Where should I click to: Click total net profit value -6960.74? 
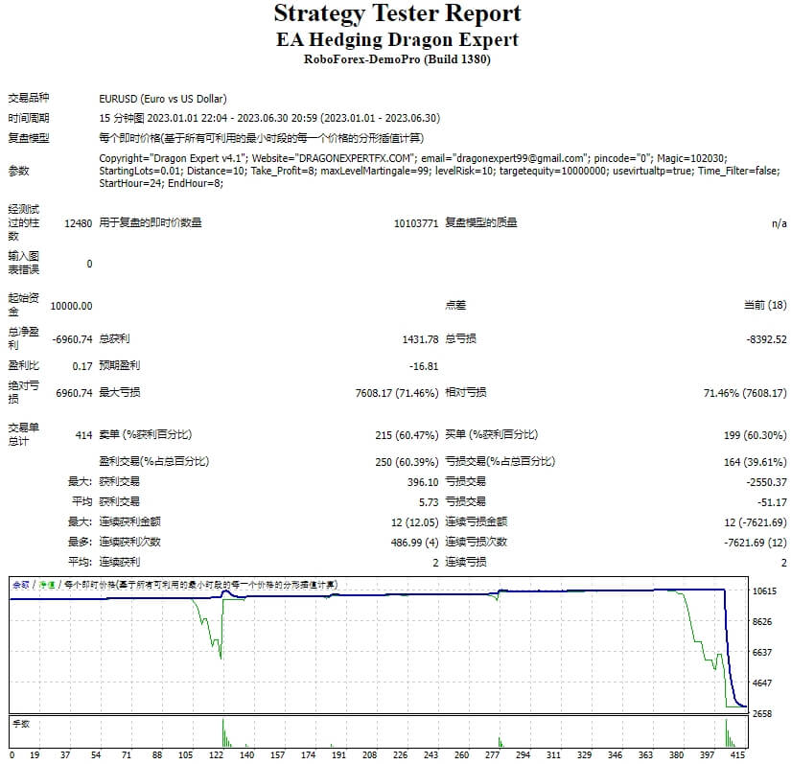[72, 339]
